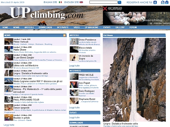Open the UP MAGAZINE menu item
170x127 pixels.
[x=91, y=28]
